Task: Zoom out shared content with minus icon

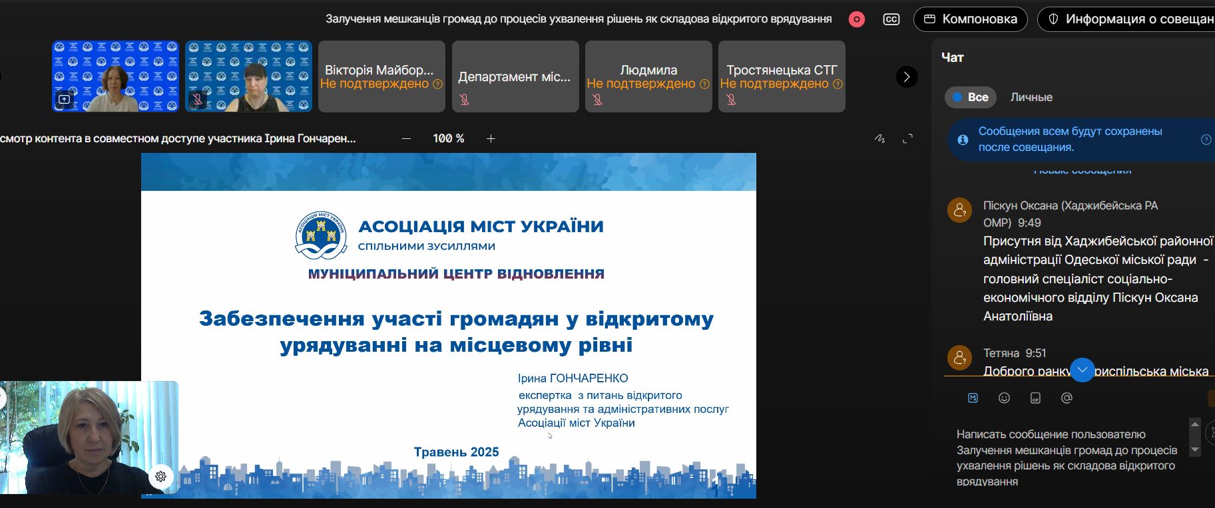Action: [406, 138]
